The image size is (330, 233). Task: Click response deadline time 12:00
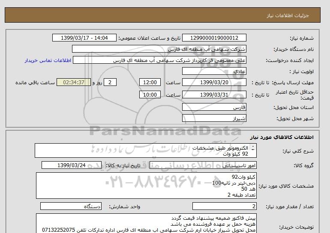point(150,82)
